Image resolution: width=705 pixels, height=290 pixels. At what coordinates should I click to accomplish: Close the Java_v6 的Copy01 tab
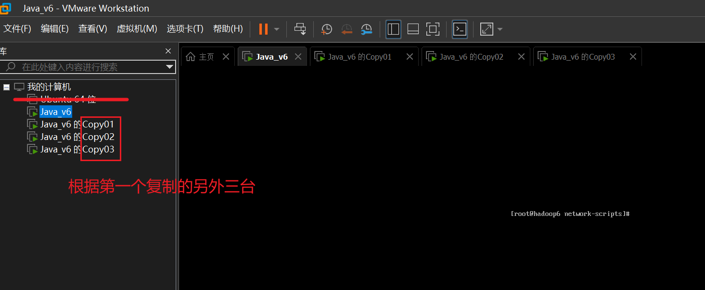[410, 57]
